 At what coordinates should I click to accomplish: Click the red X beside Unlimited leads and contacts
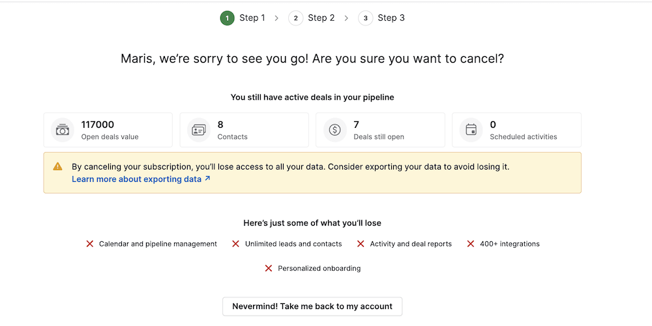coord(236,244)
